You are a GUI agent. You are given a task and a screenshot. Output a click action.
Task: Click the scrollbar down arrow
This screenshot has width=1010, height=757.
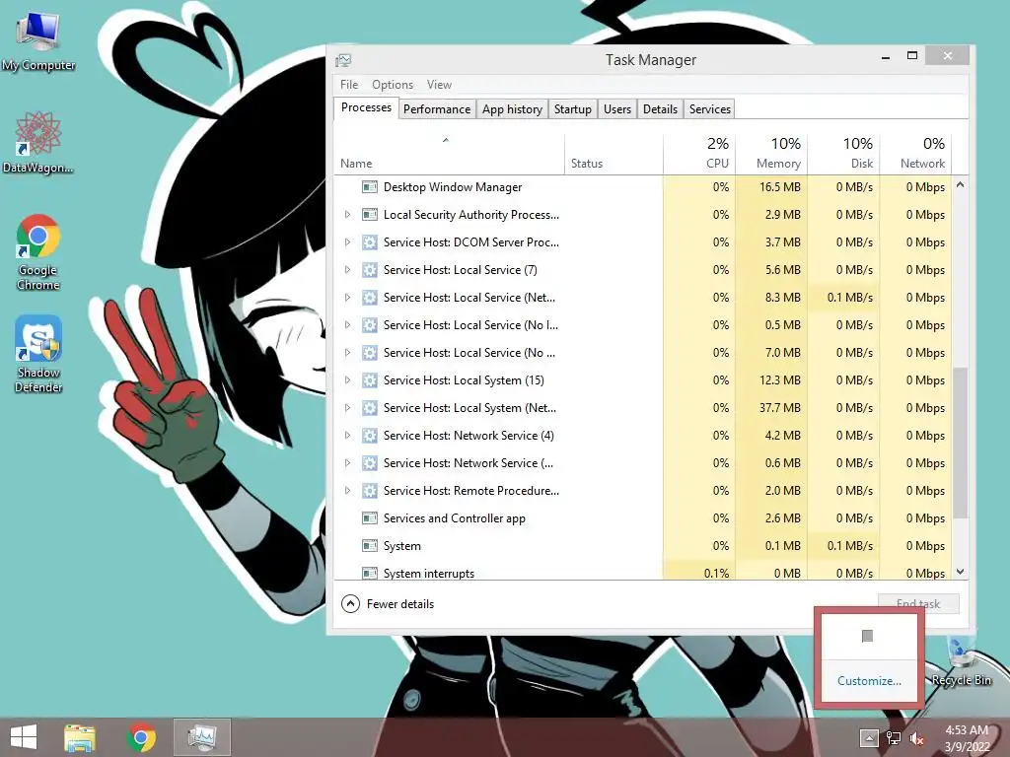[x=961, y=572]
